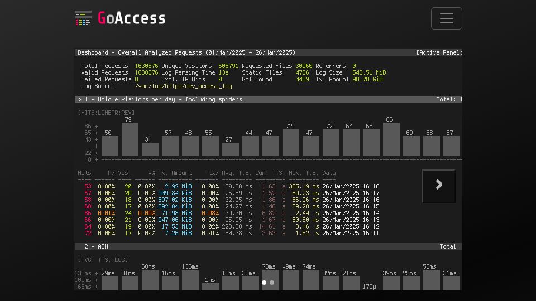Click the 2ms bar in ASN chart
This screenshot has width=536, height=301.
coord(210,287)
